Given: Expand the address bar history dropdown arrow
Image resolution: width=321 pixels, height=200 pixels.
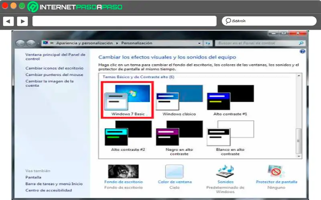Looking at the screenshot, I should [x=199, y=43].
